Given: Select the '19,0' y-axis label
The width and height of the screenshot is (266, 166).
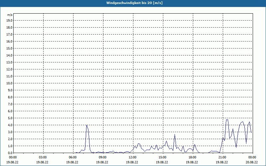Looking at the screenshot, I should pos(10,21).
